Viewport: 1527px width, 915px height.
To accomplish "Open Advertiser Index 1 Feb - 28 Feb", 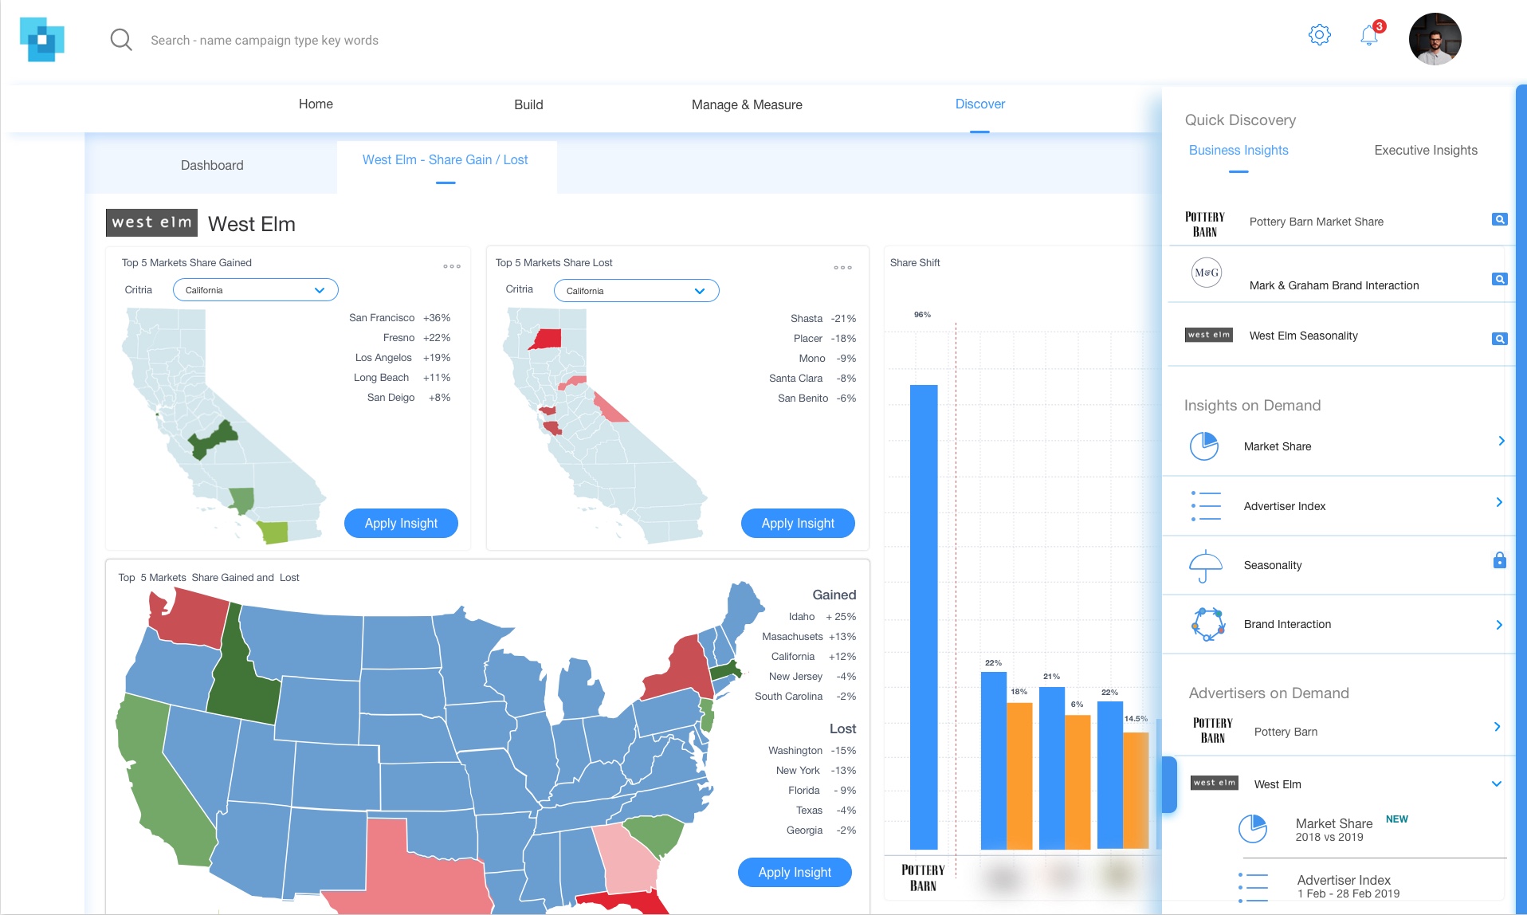I will click(x=1348, y=886).
